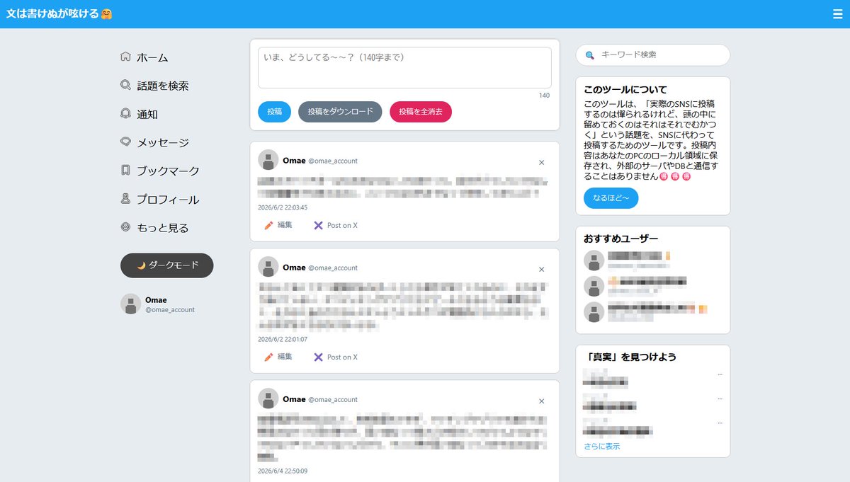Click the circle icon beside もっと見る
Viewport: 850px width, 482px height.
(125, 227)
